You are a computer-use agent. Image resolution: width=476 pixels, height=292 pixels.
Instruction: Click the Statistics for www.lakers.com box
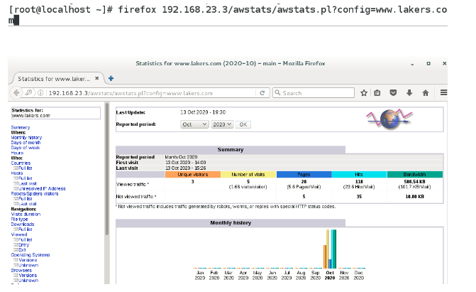pos(56,113)
